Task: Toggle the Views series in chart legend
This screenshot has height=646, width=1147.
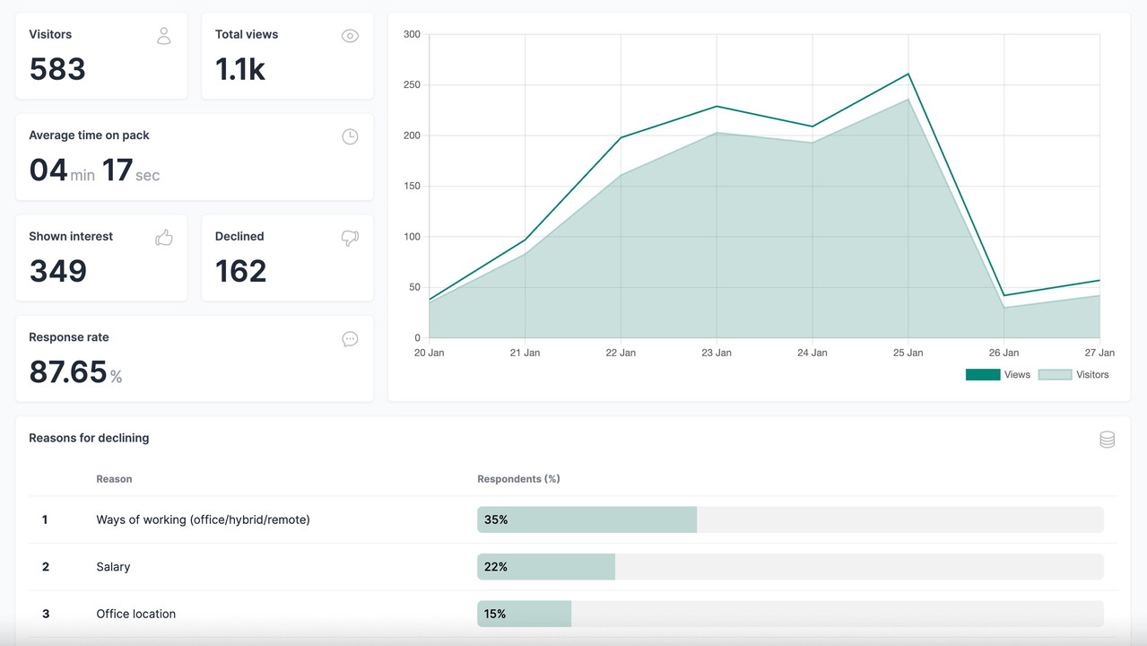Action: pos(1017,375)
